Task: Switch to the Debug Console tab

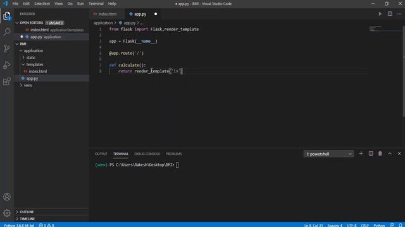Action: [x=147, y=154]
